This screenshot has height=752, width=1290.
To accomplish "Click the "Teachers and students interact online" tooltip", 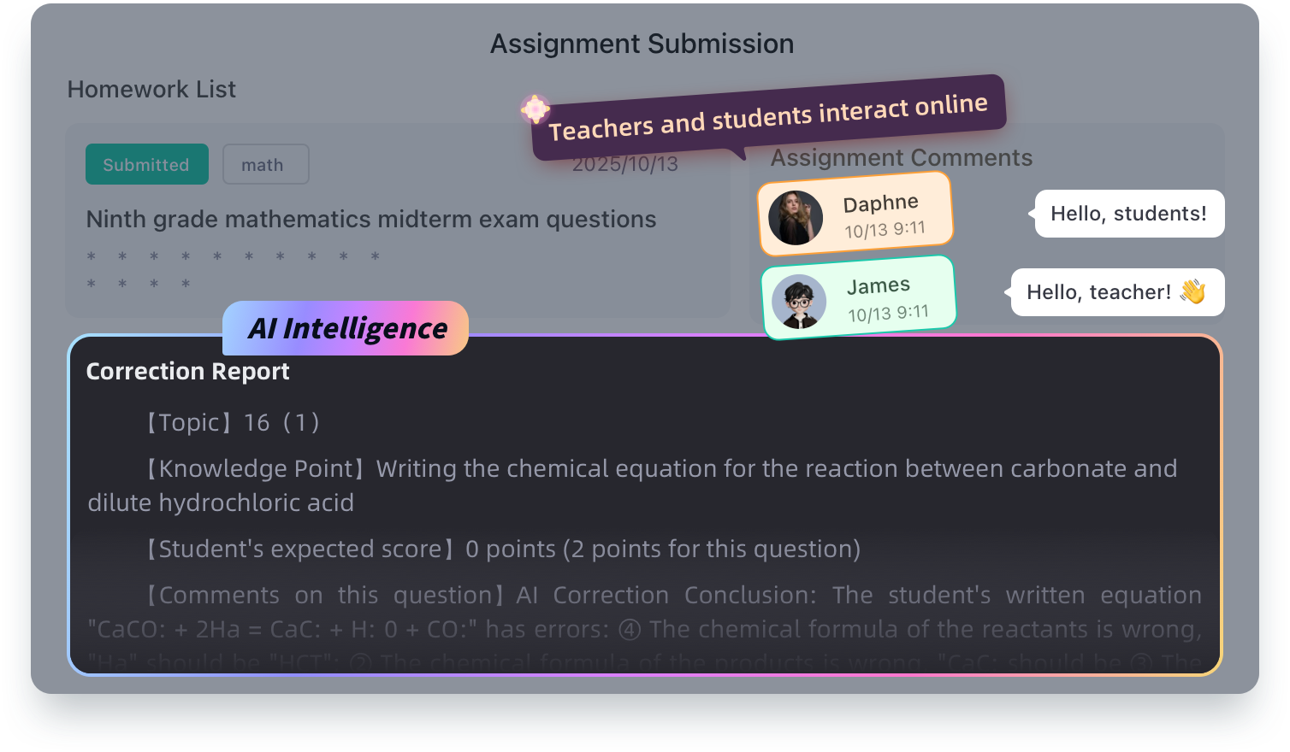I will click(x=767, y=117).
